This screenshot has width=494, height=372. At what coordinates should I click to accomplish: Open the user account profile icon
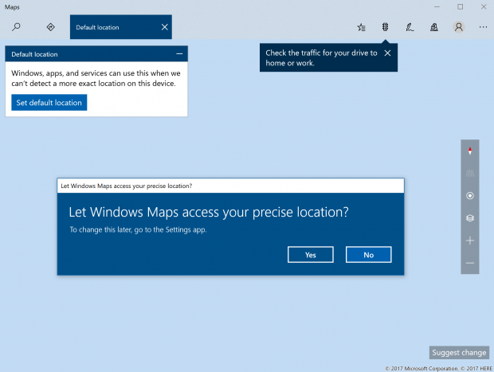coord(459,27)
